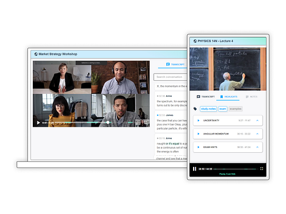Image resolution: width=286 pixels, height=214 pixels.
Task: Pause the Physics lecture playback
Action: click(194, 169)
